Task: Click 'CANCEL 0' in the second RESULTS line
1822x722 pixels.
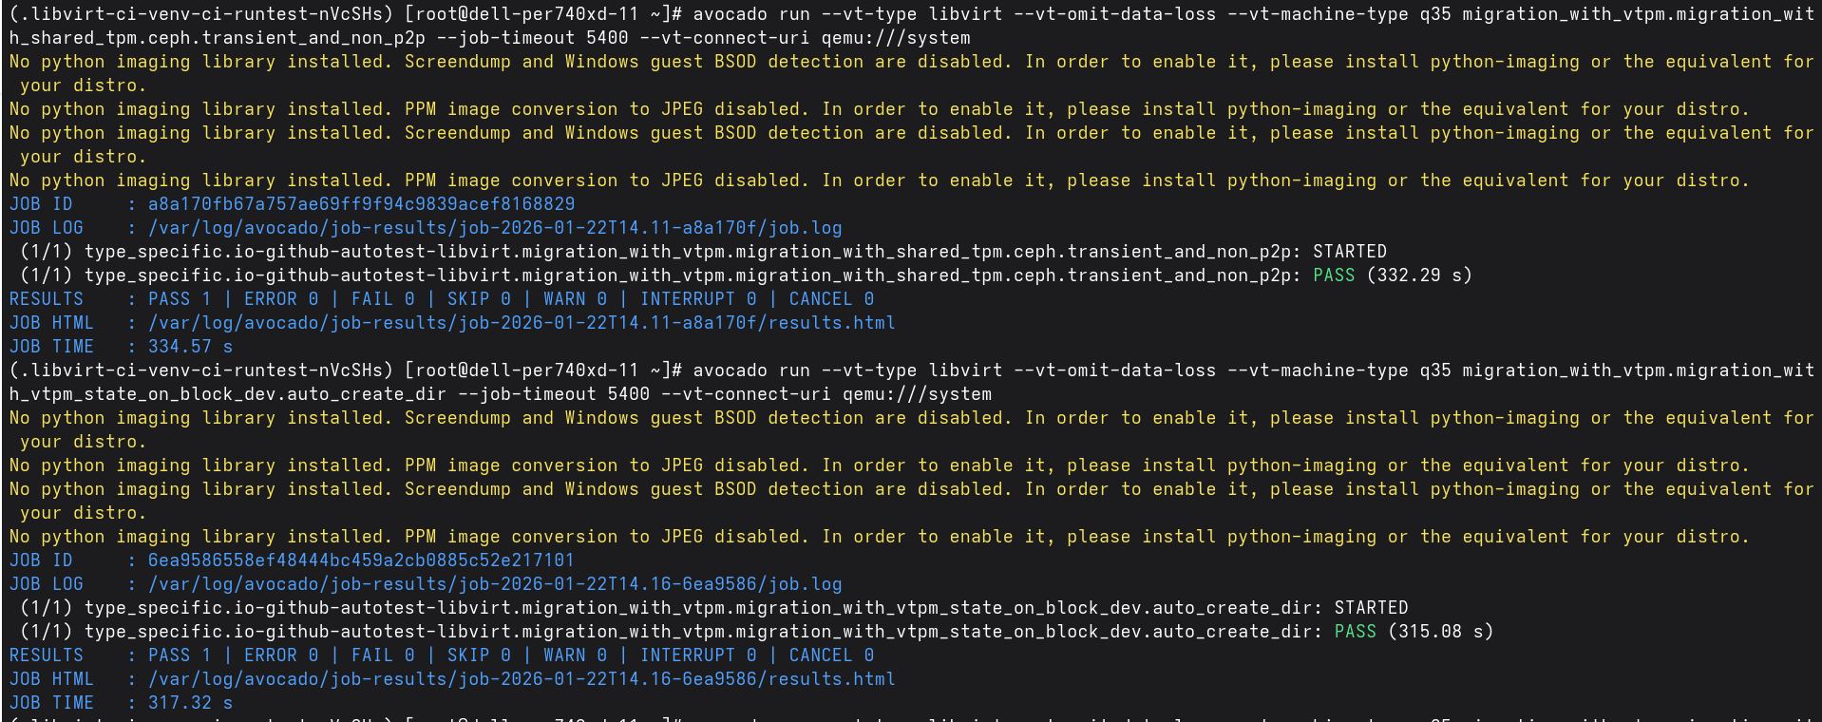Action: pos(831,655)
